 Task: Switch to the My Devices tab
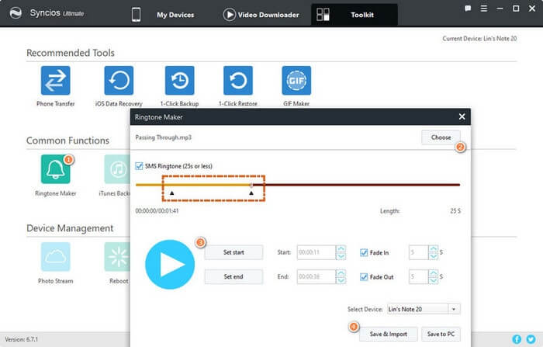[175, 14]
